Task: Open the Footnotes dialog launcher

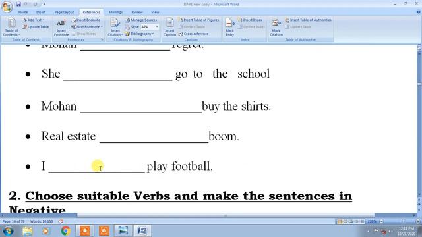Action: 102,39
